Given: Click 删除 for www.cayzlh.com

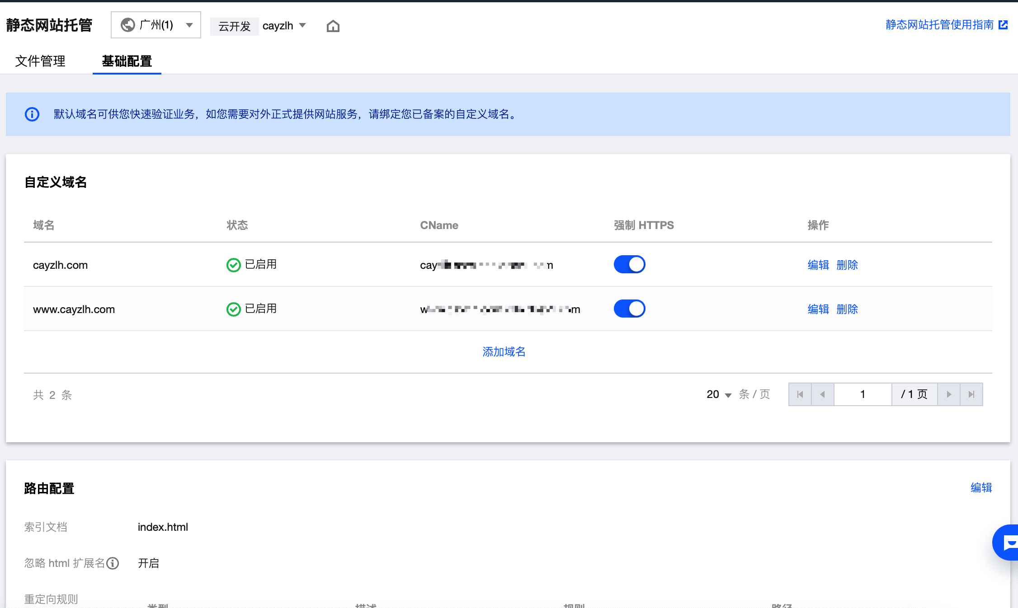Looking at the screenshot, I should [847, 309].
